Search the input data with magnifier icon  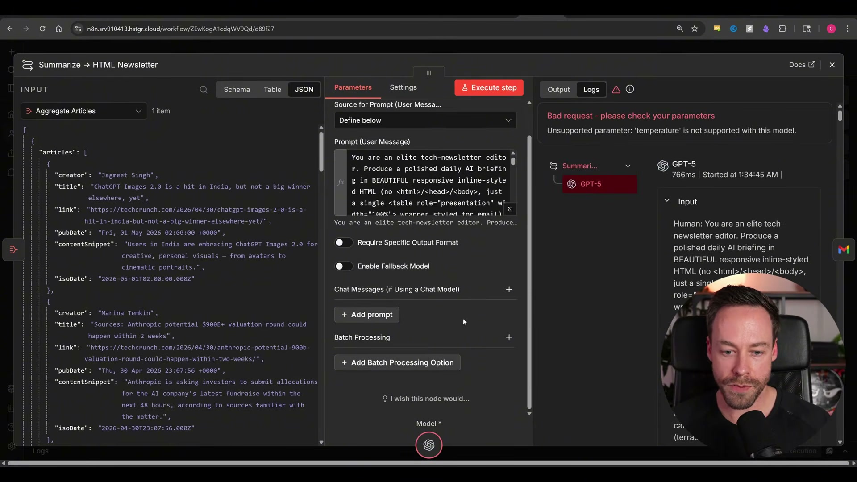(204, 90)
